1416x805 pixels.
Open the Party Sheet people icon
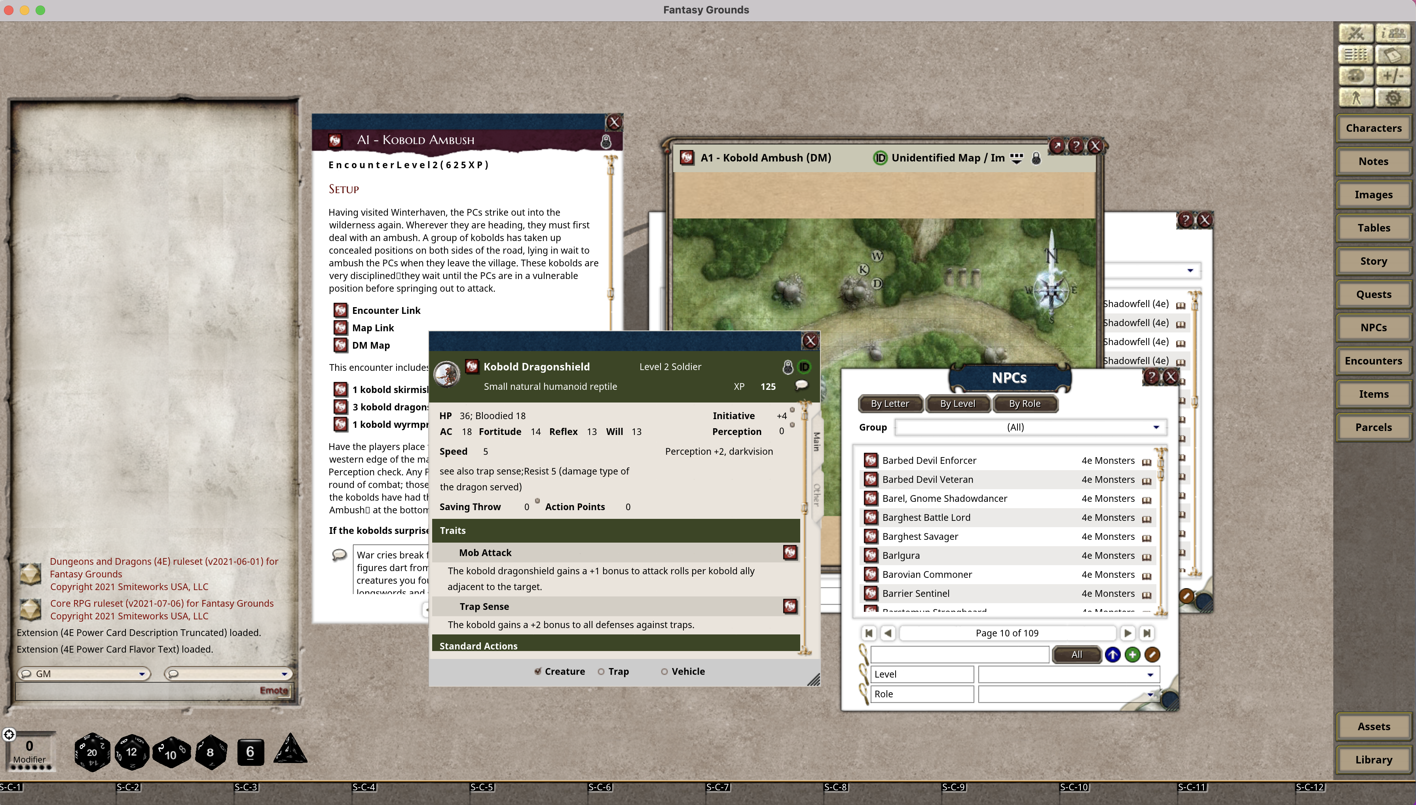(1392, 34)
